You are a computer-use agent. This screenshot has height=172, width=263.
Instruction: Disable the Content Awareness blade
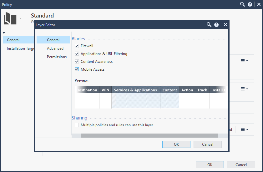(x=77, y=62)
